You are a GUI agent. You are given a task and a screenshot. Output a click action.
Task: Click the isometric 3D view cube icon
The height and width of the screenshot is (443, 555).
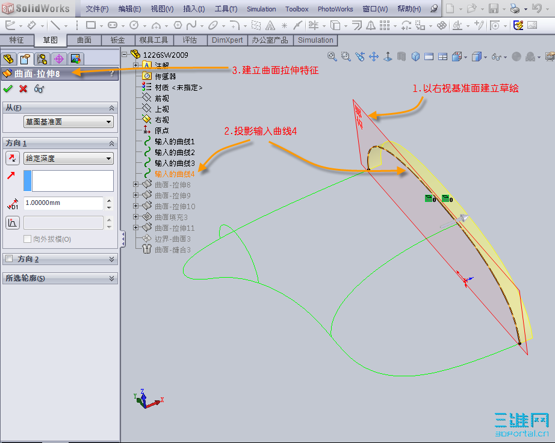(x=415, y=57)
